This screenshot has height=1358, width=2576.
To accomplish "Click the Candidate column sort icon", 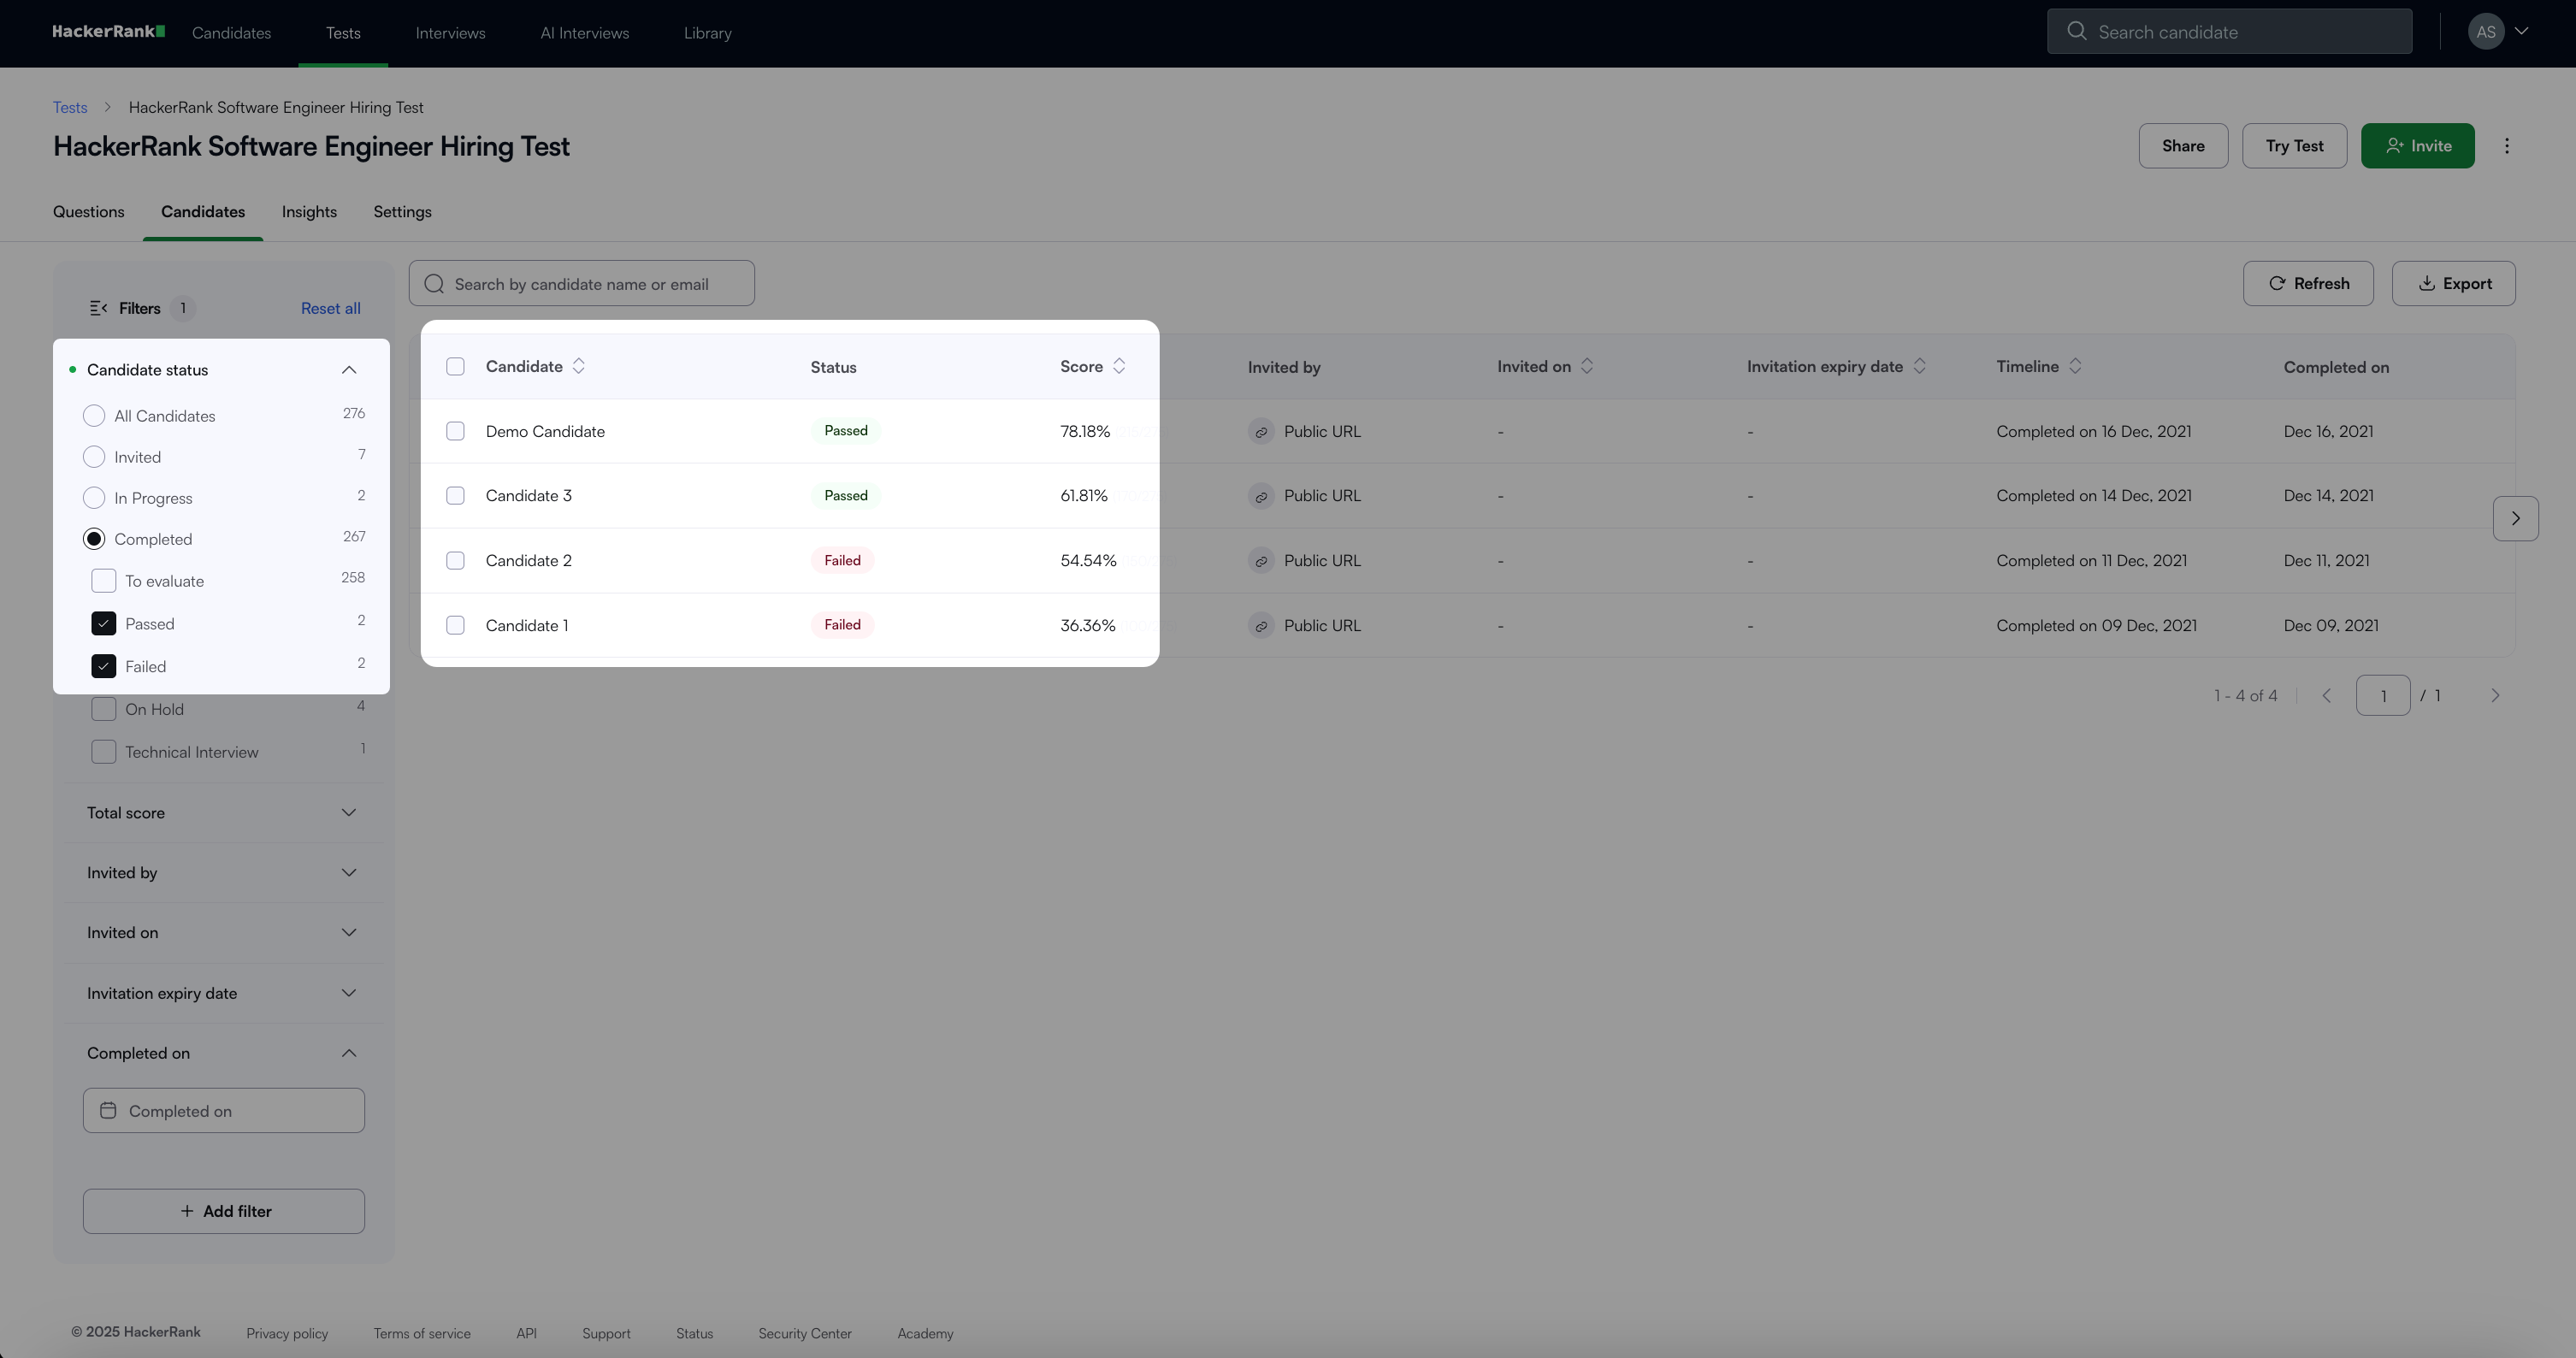I will (578, 366).
